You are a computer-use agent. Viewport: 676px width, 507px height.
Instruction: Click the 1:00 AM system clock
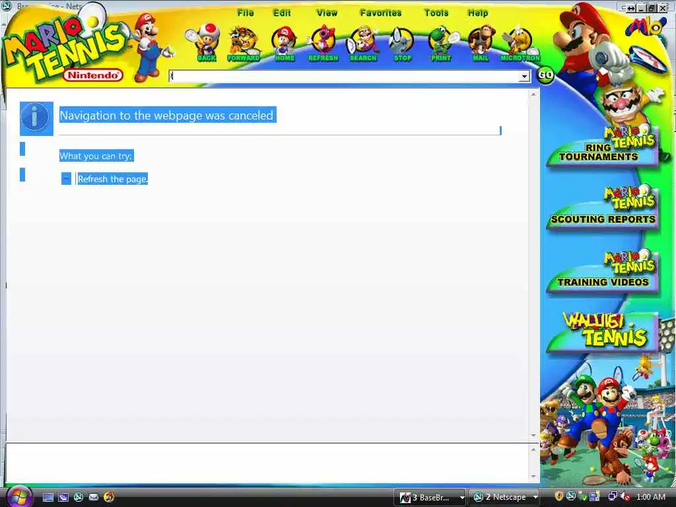[650, 497]
